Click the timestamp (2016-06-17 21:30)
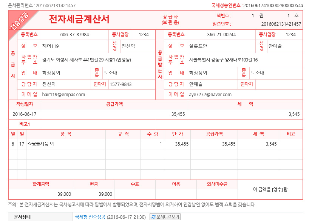 pyautogui.click(x=127, y=217)
